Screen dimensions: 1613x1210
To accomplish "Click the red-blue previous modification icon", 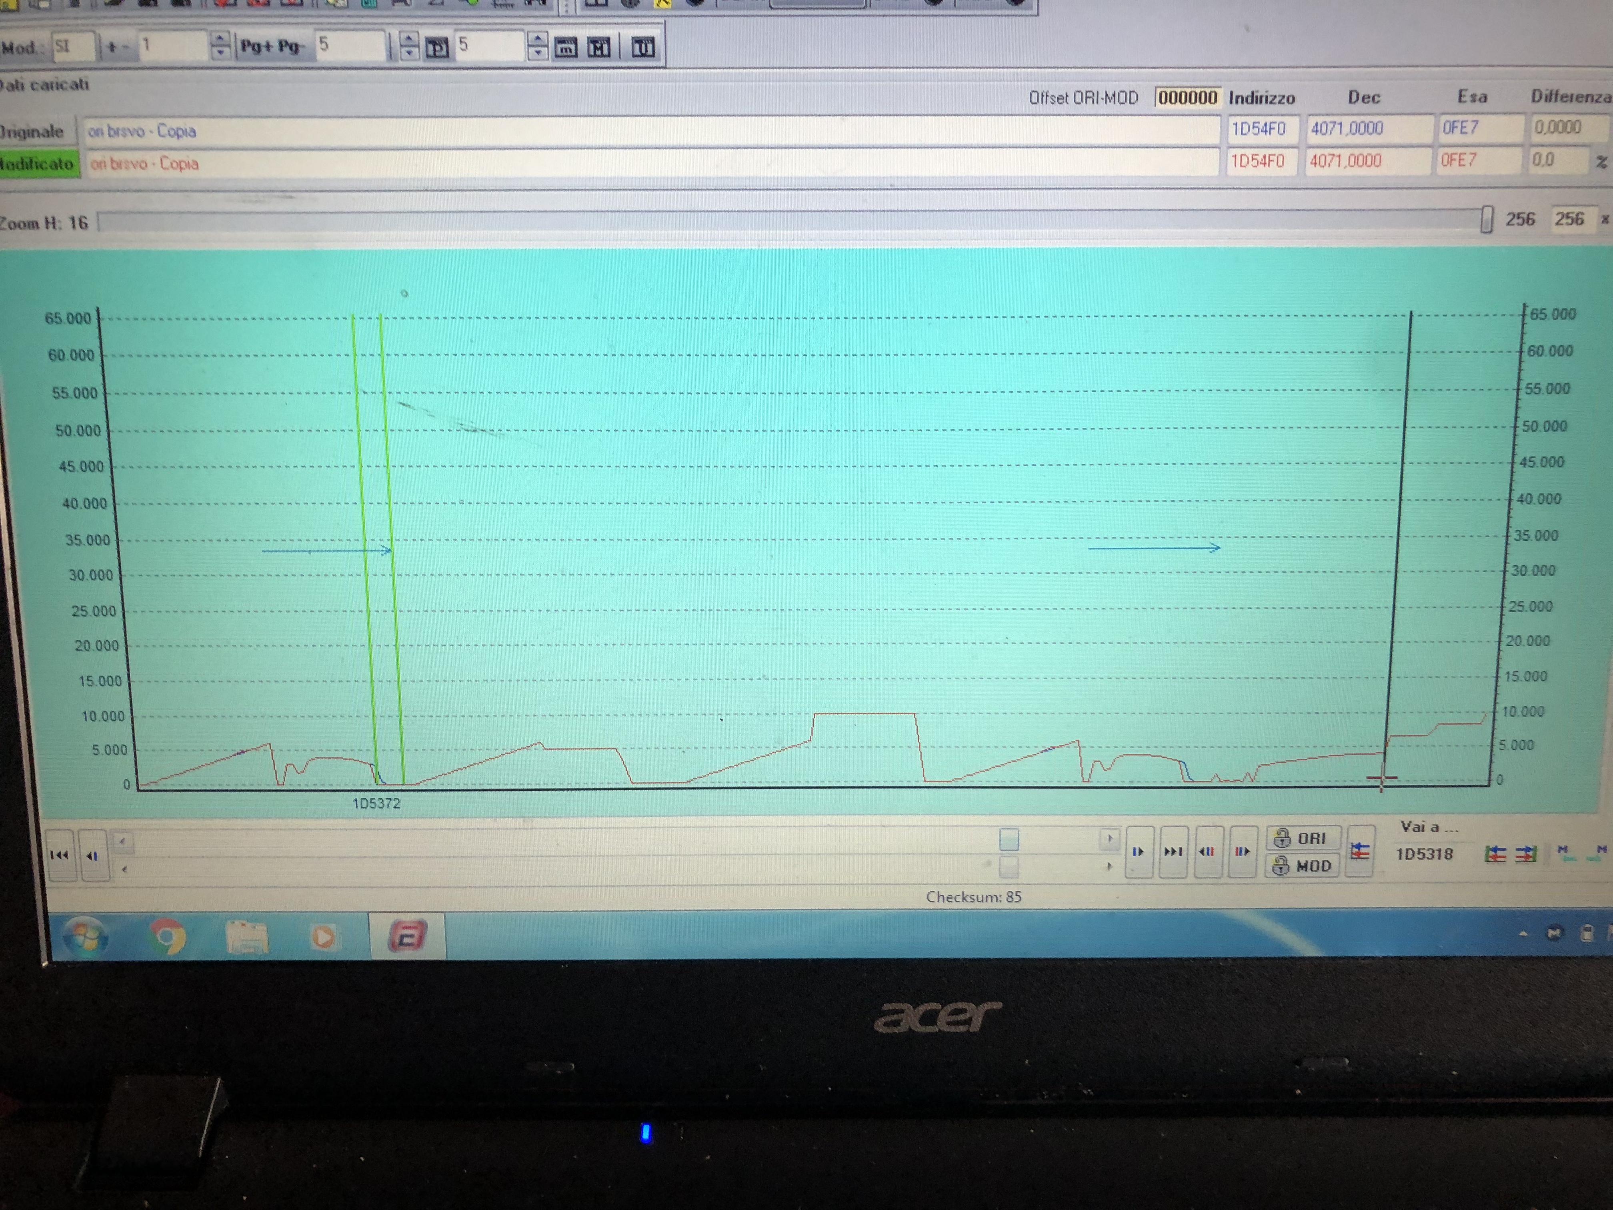I will pos(1208,851).
